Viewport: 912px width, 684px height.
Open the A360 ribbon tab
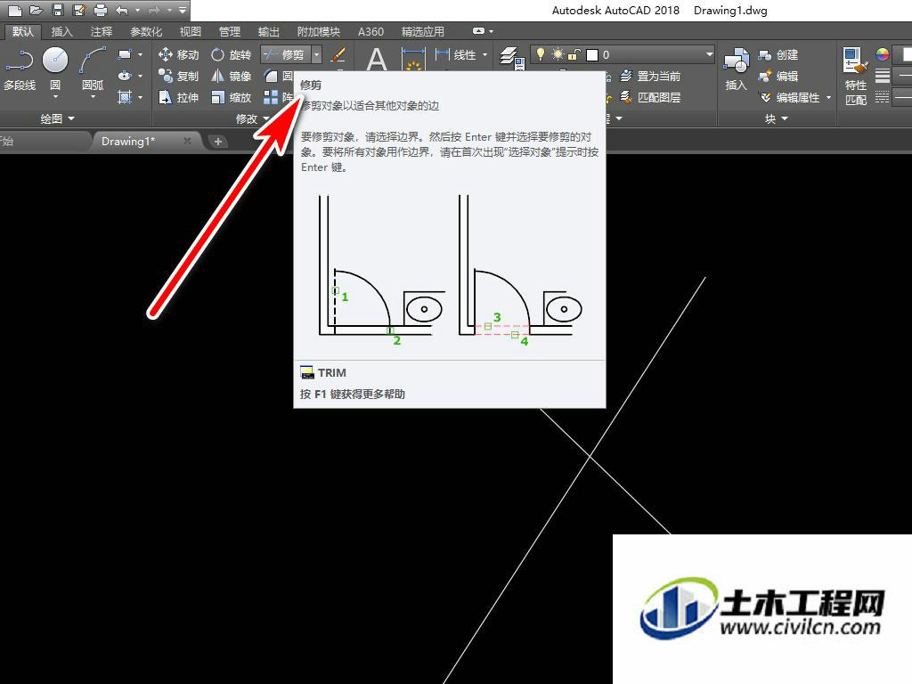click(x=370, y=31)
